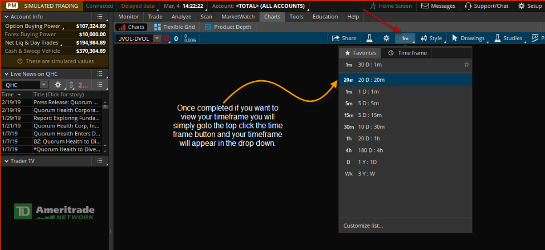Select the 180 D : 4h timeframe
Screen dimensions: 545x250
tap(405, 150)
